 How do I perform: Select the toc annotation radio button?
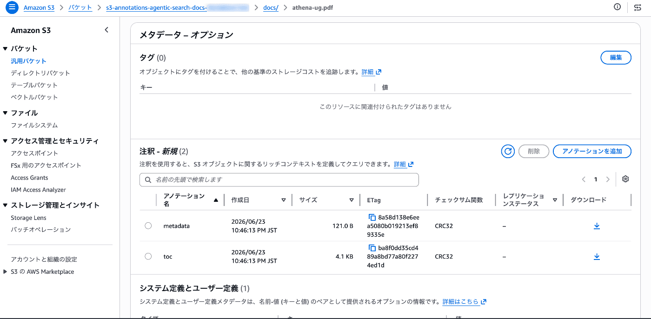(148, 256)
